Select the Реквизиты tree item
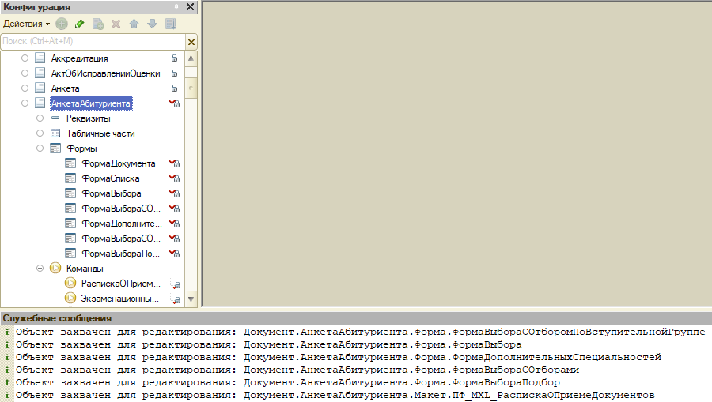This screenshot has height=402, width=712. 89,118
